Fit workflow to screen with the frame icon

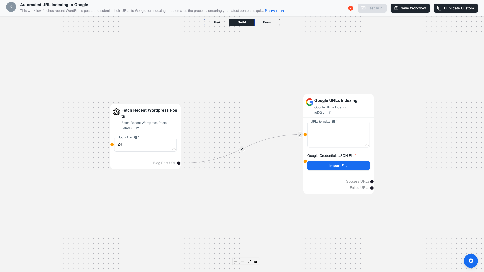point(249,261)
